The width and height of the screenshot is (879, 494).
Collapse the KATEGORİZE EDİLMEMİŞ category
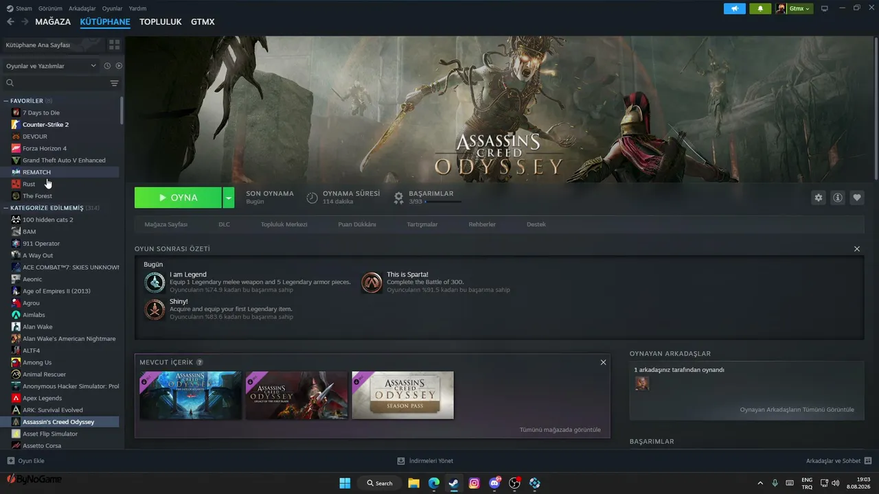[x=6, y=208]
